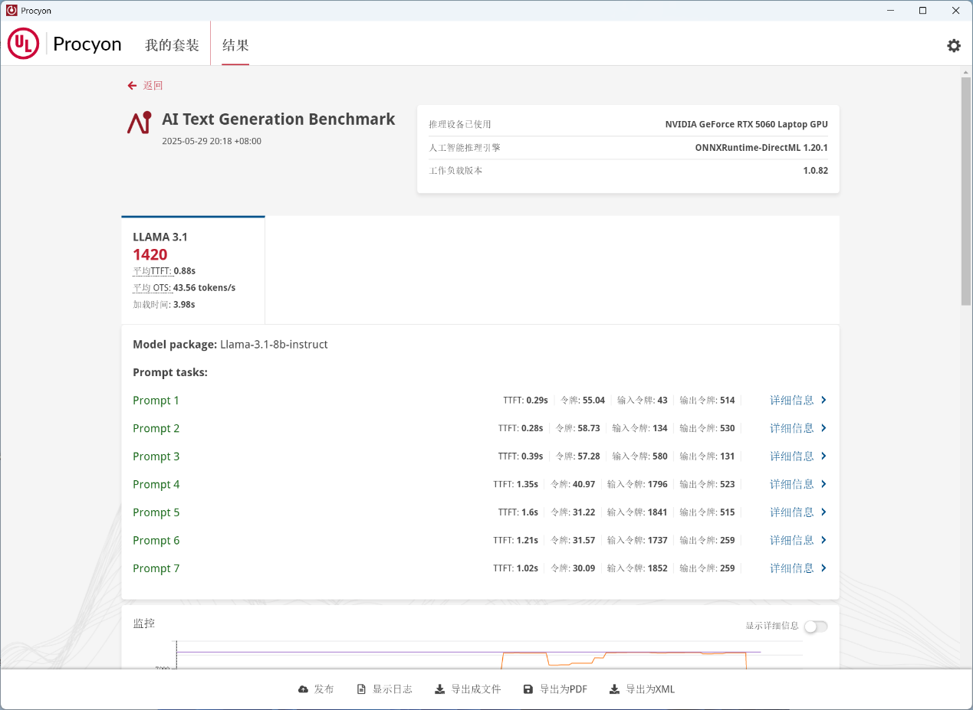
Task: Select the 结果 tab
Action: tap(235, 45)
